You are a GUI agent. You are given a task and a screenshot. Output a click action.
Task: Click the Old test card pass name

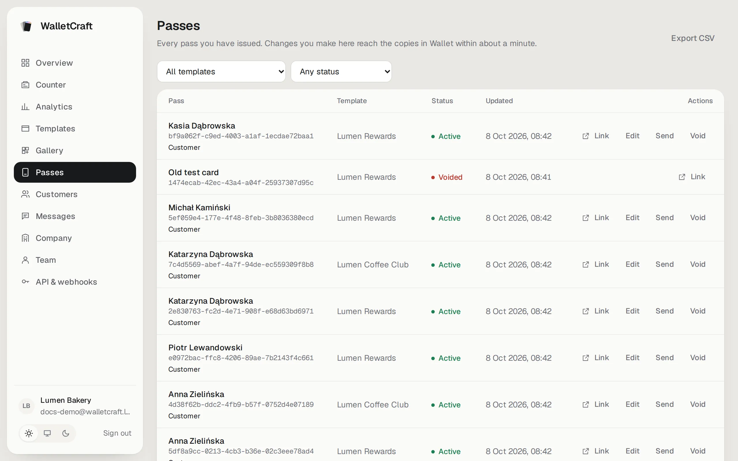click(x=193, y=172)
